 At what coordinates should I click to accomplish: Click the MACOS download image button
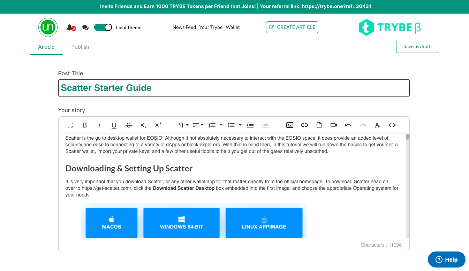112,223
